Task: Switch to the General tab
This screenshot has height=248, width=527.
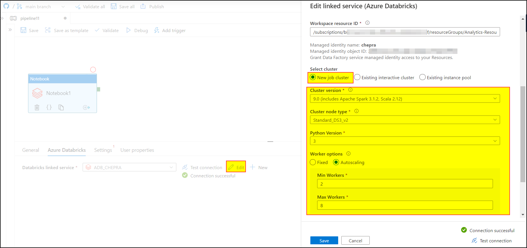Action: [x=31, y=150]
